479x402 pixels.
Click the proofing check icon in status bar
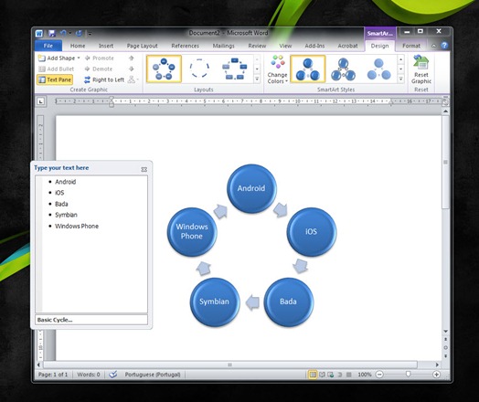point(113,375)
